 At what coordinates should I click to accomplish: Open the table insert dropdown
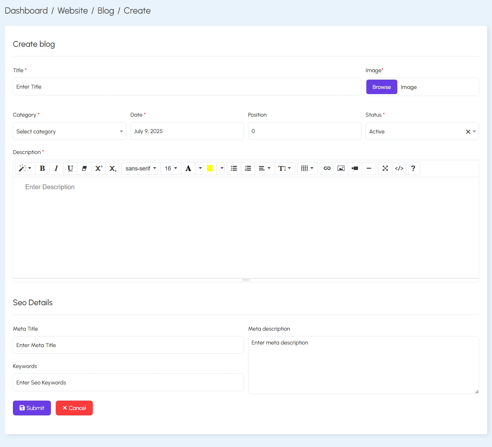(307, 168)
